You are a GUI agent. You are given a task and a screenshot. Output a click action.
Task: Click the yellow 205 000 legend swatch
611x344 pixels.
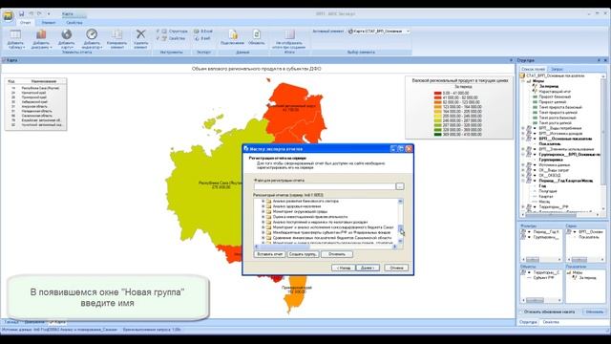coord(437,117)
